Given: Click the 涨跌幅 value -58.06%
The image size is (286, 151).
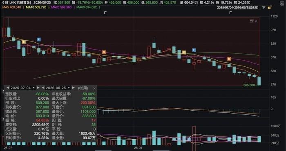Looking at the screenshot, I should [42, 94].
